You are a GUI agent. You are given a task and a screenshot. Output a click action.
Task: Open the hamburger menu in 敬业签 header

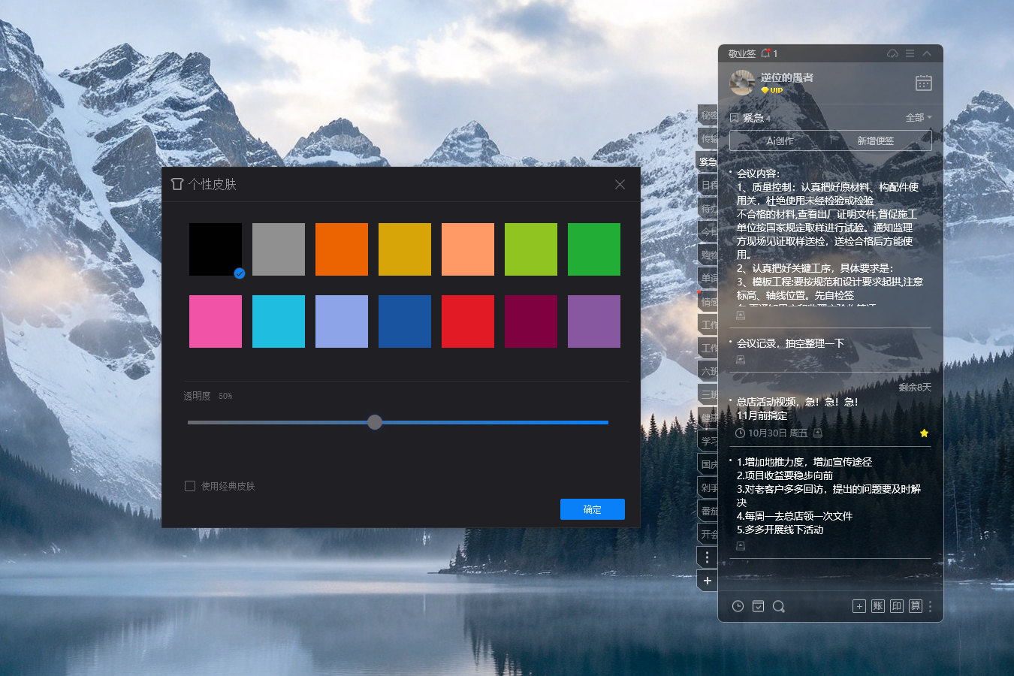(x=910, y=53)
